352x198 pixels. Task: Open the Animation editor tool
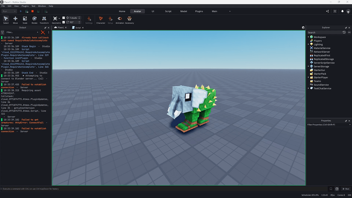click(x=120, y=20)
